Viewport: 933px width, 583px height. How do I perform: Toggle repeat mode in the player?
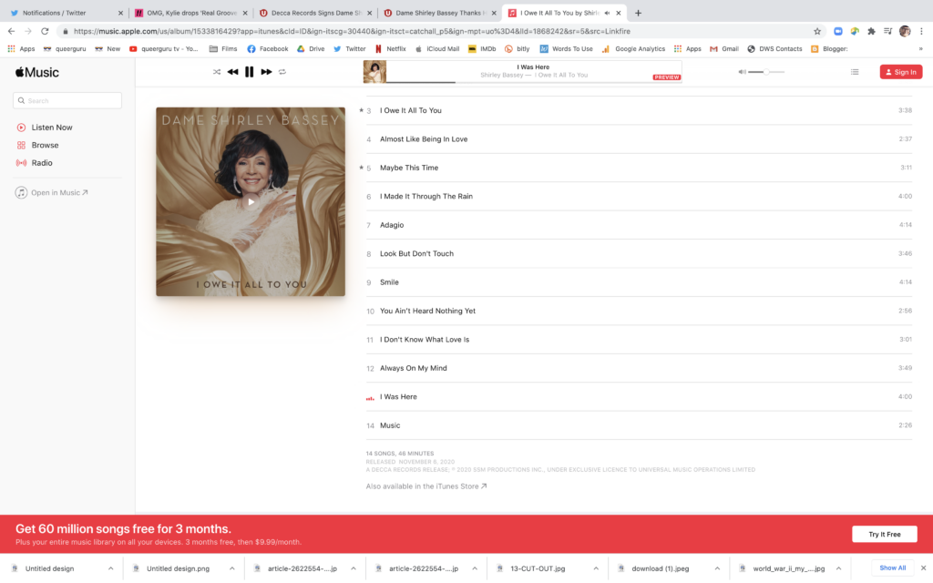[x=282, y=72]
